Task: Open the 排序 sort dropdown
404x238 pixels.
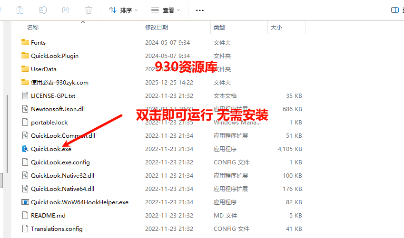Action: (x=123, y=10)
